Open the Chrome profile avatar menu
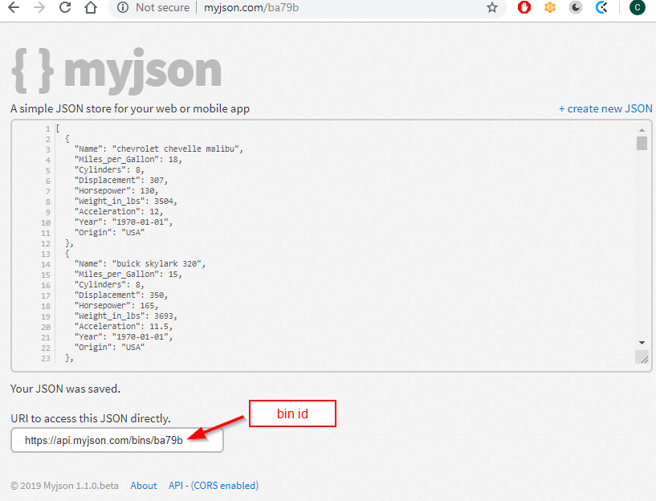 coord(637,9)
